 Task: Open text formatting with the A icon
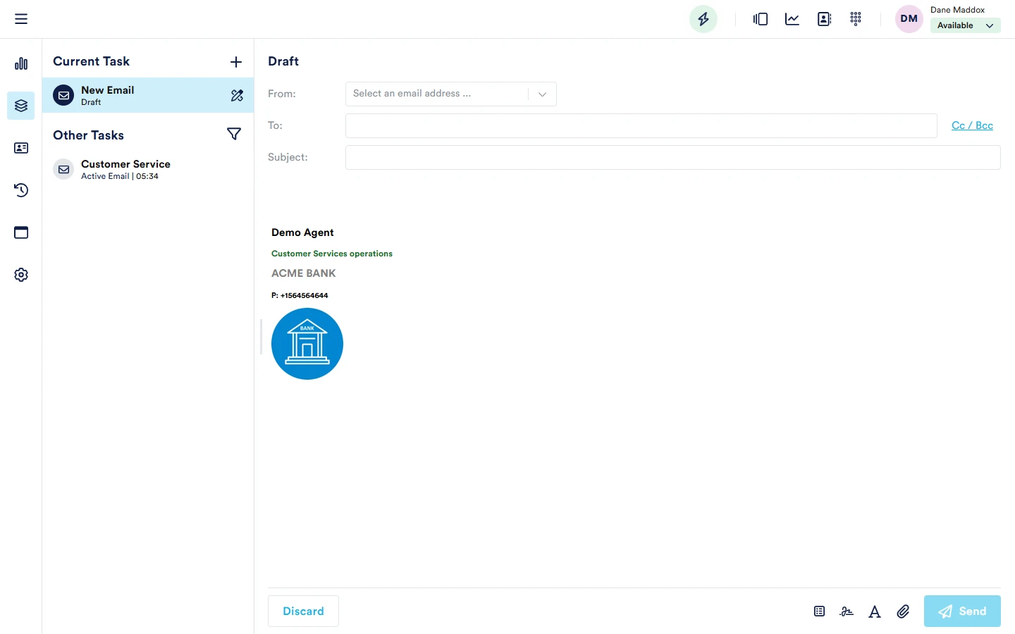(x=875, y=611)
